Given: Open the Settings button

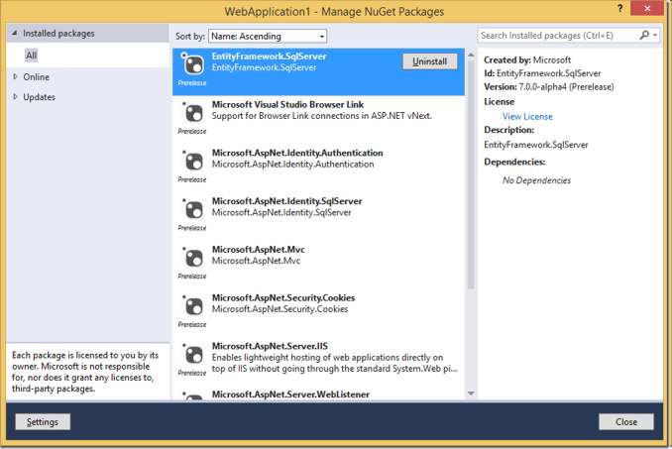Looking at the screenshot, I should [x=43, y=422].
